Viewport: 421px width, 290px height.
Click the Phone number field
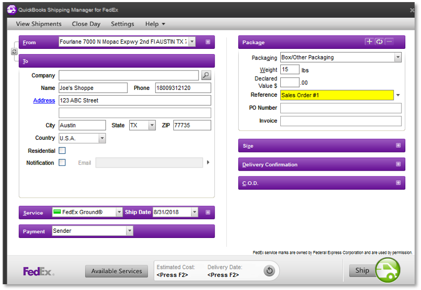point(183,88)
